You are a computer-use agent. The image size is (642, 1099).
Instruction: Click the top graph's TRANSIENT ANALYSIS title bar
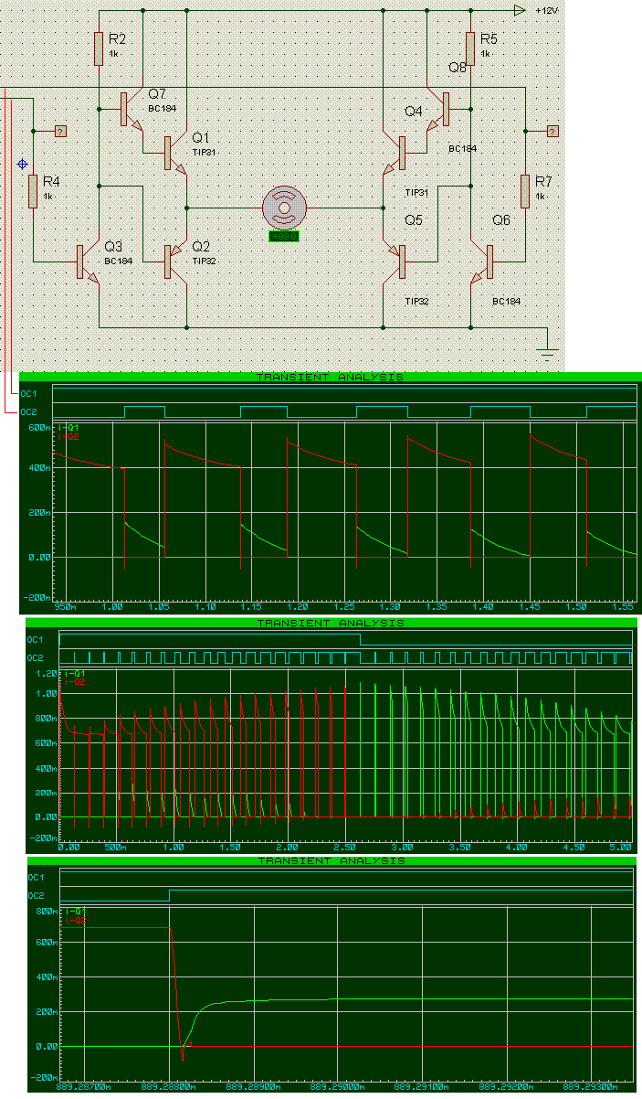click(x=330, y=377)
